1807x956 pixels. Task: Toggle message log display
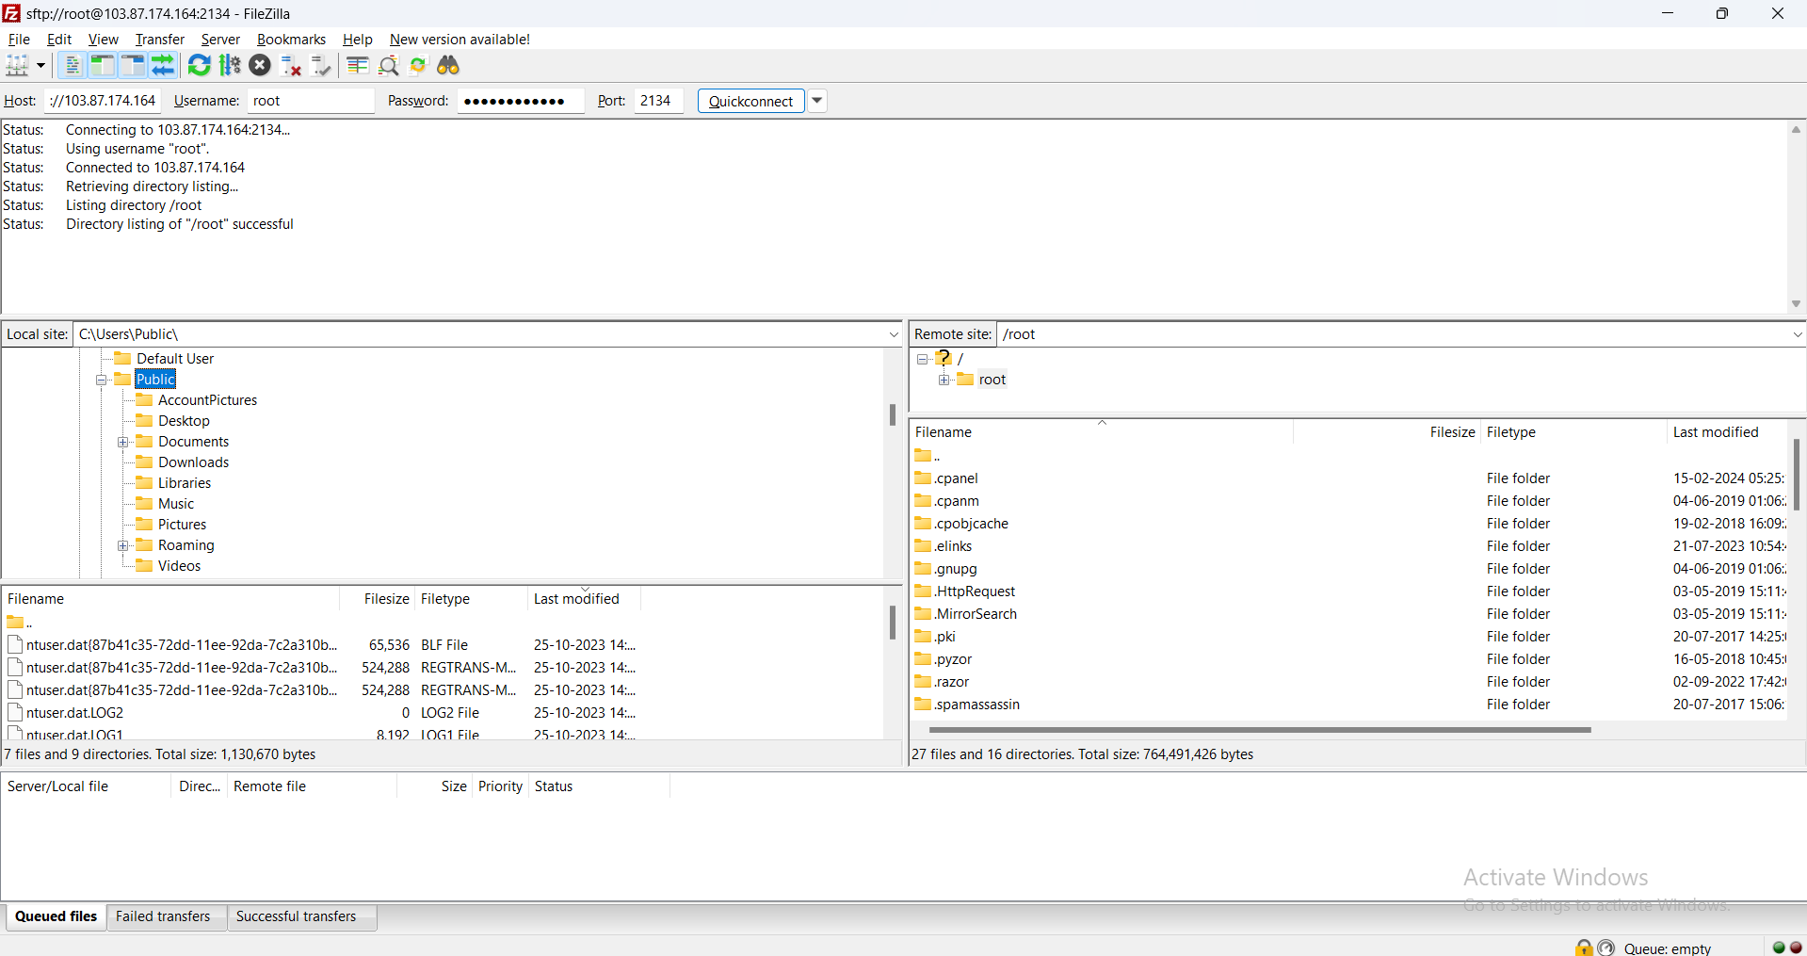(x=72, y=65)
